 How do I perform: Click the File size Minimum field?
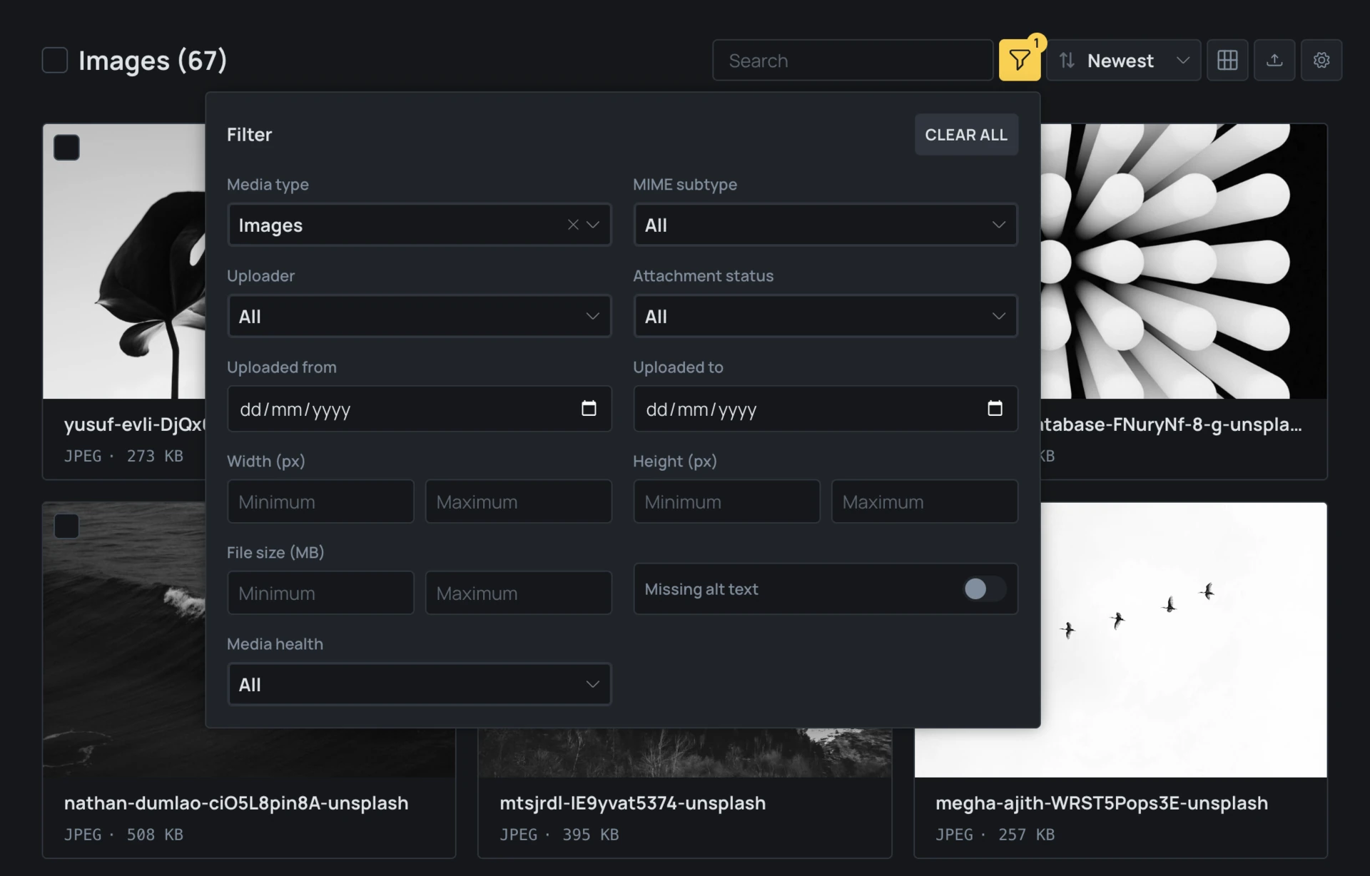320,593
